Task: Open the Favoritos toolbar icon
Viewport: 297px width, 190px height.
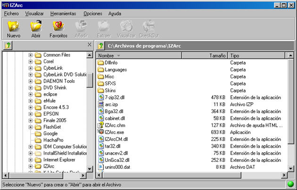Action: tap(58, 28)
